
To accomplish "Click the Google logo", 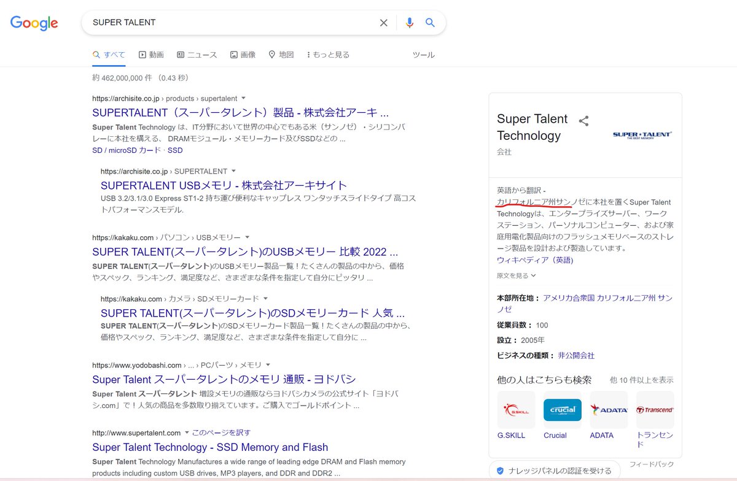I will 34,23.
